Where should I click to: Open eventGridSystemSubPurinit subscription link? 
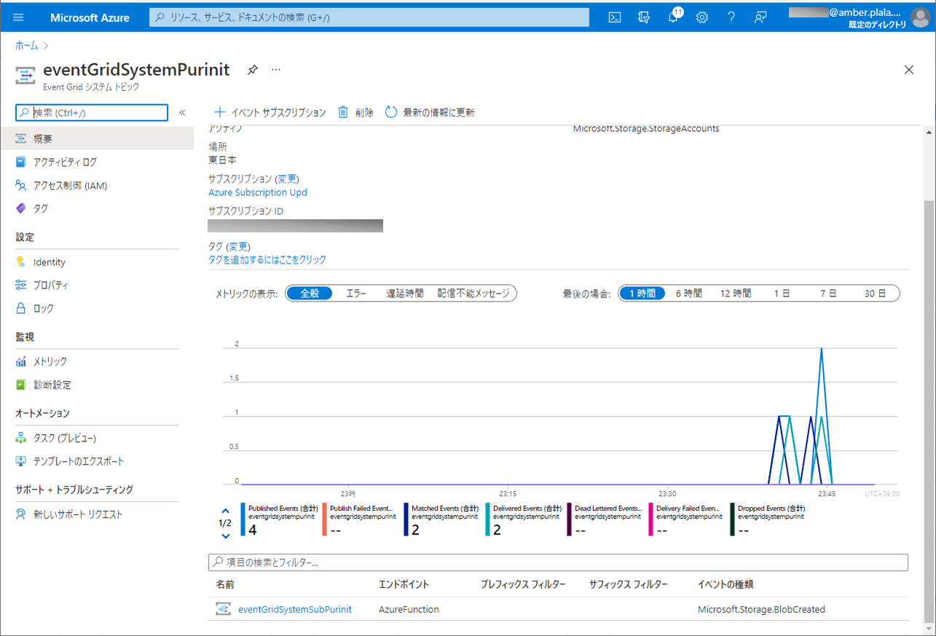tap(294, 609)
